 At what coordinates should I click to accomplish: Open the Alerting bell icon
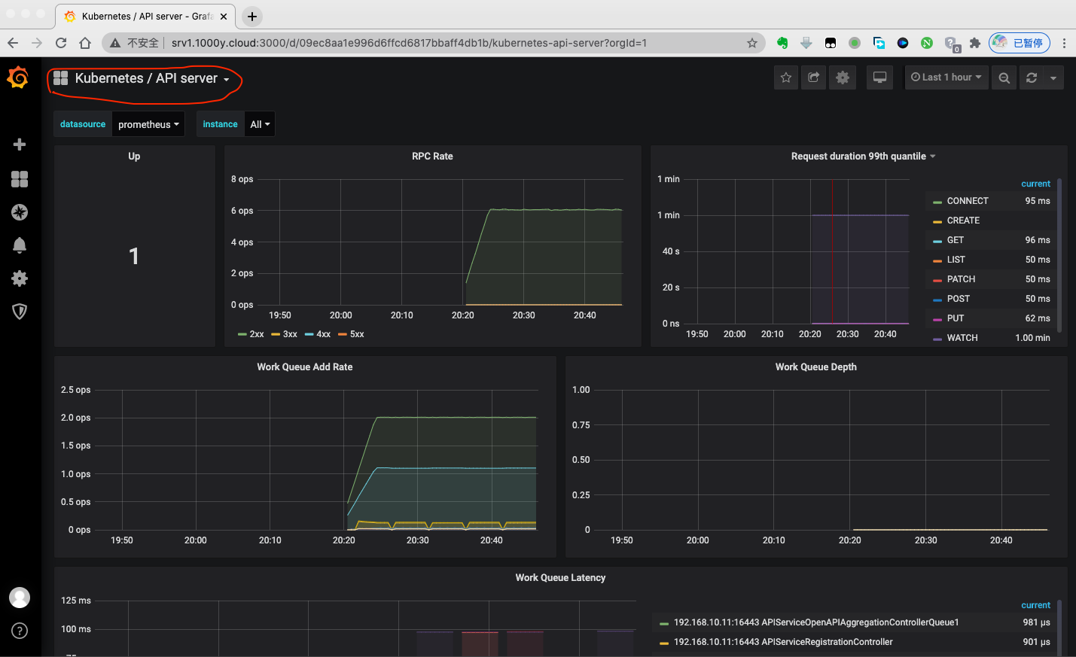[x=20, y=245]
